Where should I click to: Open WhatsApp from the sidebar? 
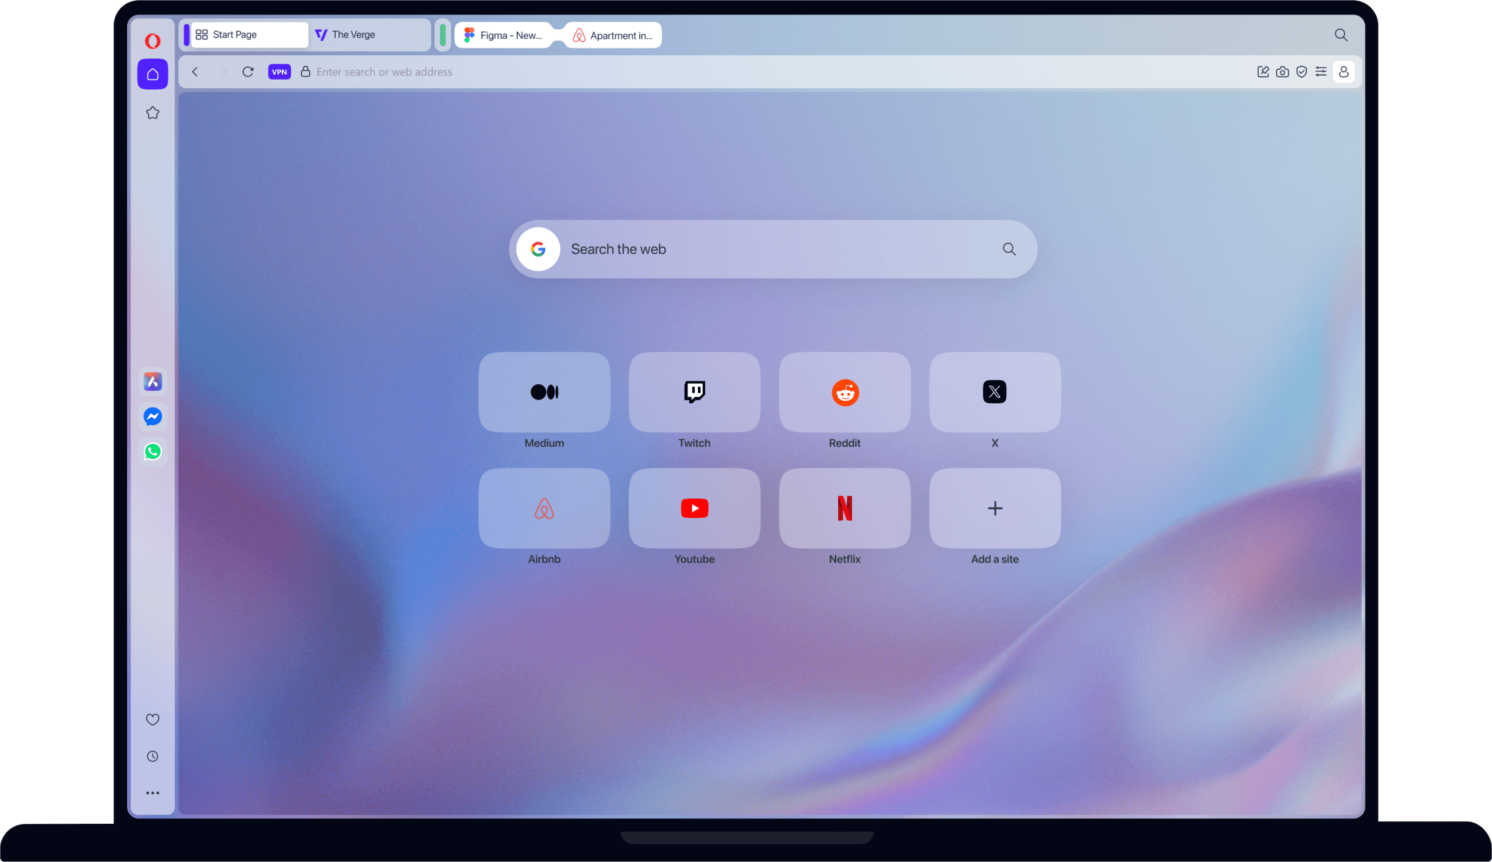[x=152, y=451]
